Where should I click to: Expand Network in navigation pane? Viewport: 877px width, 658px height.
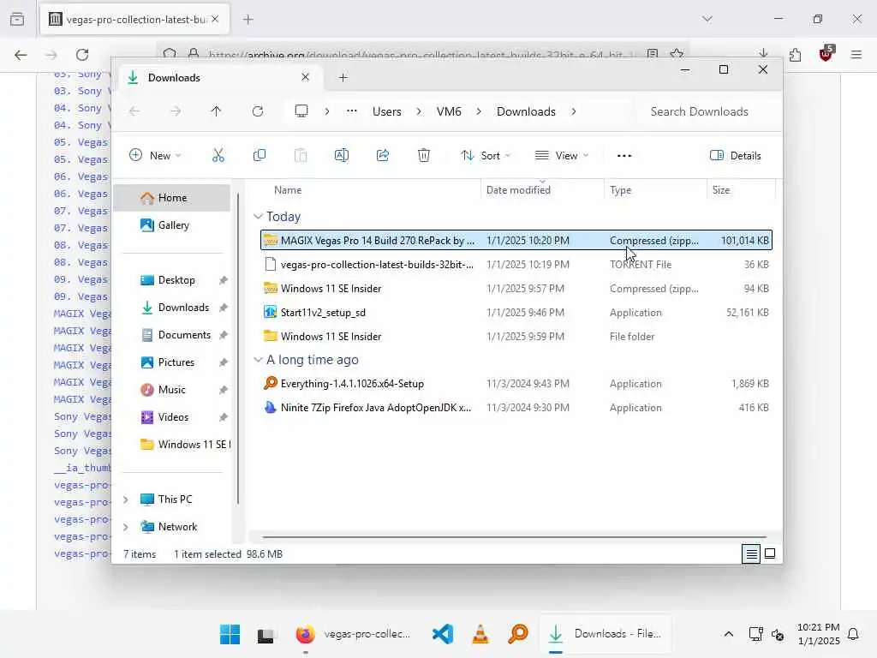tap(126, 527)
